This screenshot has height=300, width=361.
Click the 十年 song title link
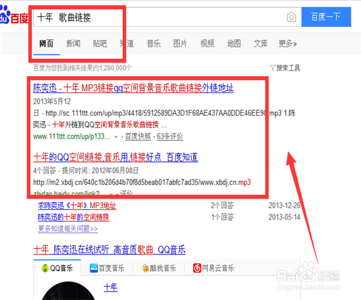pyautogui.click(x=111, y=287)
